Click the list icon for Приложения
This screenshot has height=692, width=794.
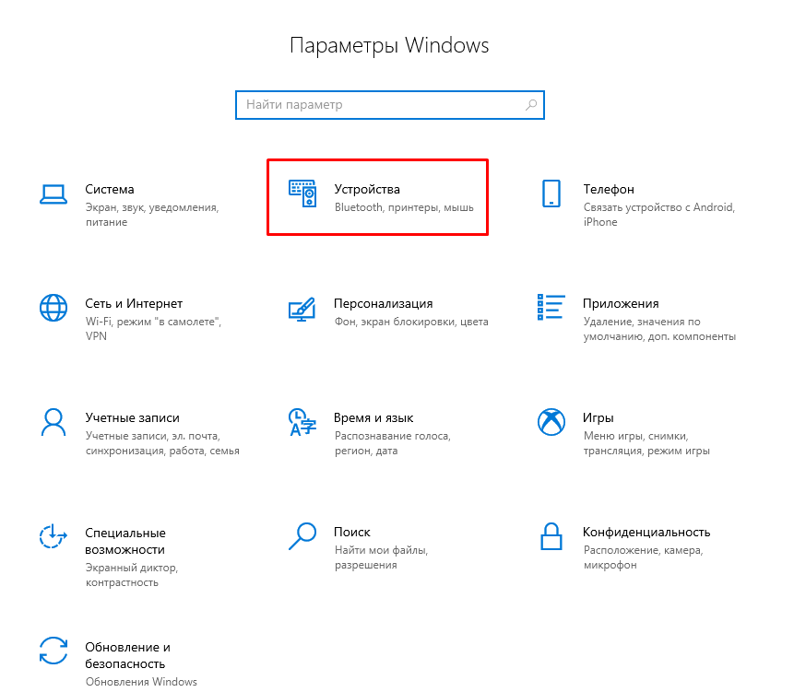point(551,307)
